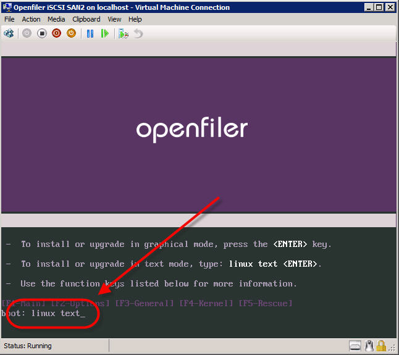Open the View menu
This screenshot has width=399, height=355.
click(x=114, y=19)
